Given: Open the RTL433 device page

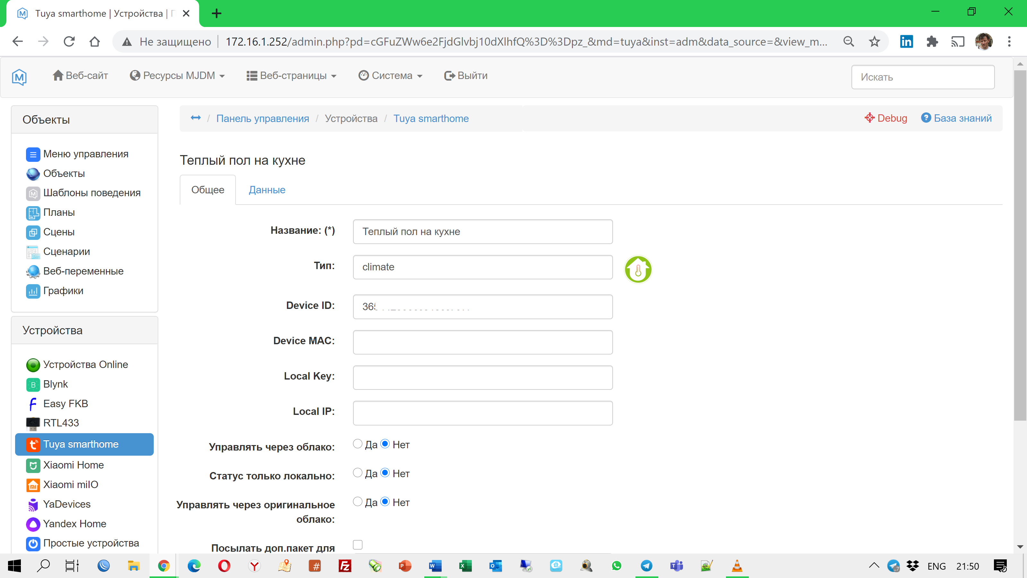Looking at the screenshot, I should pos(61,423).
